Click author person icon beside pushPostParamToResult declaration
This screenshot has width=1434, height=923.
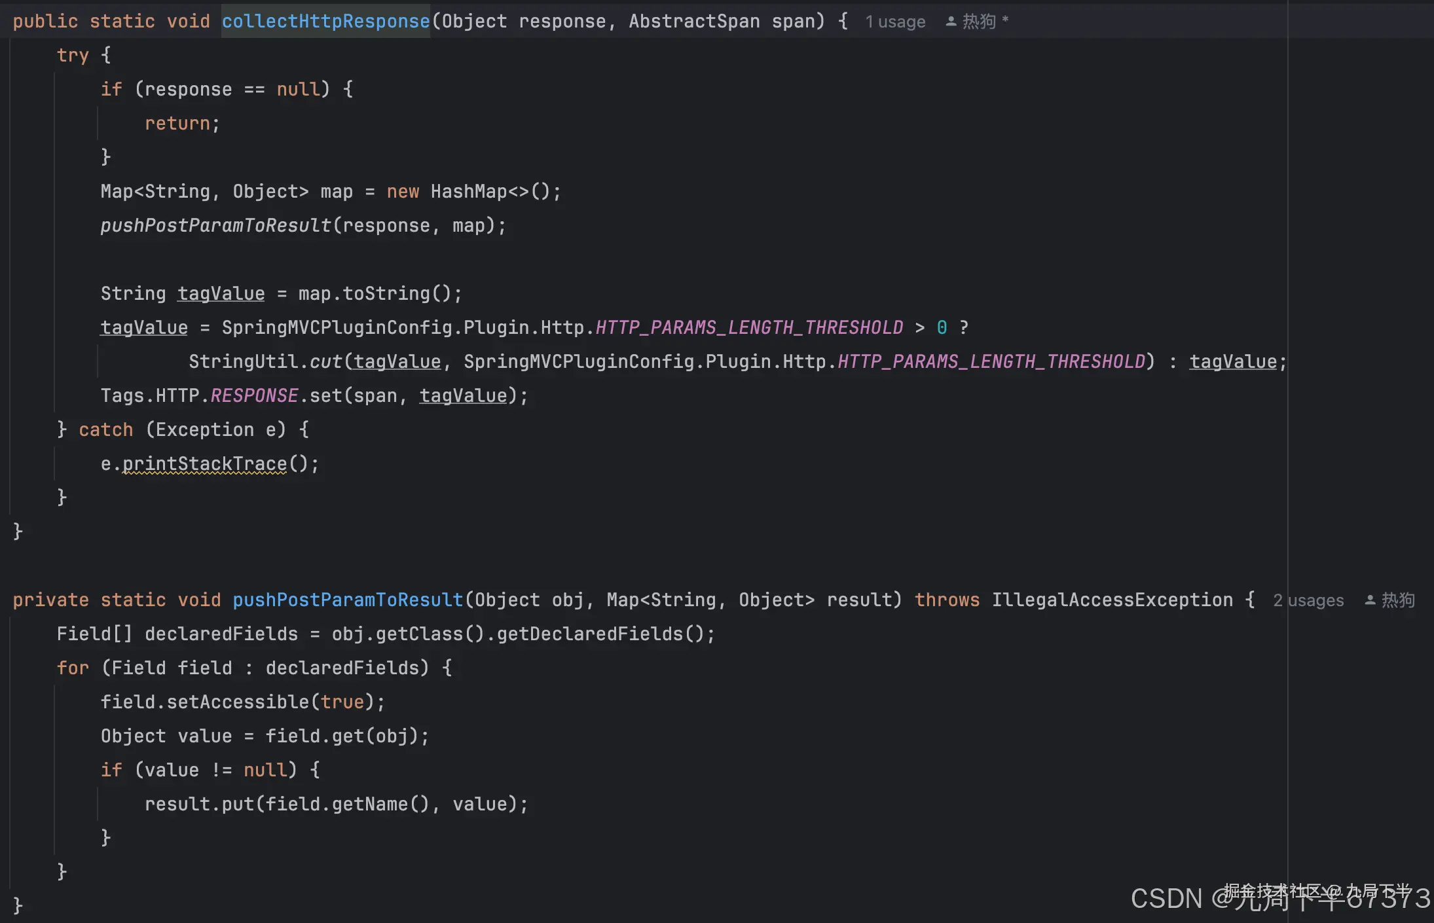click(1370, 600)
